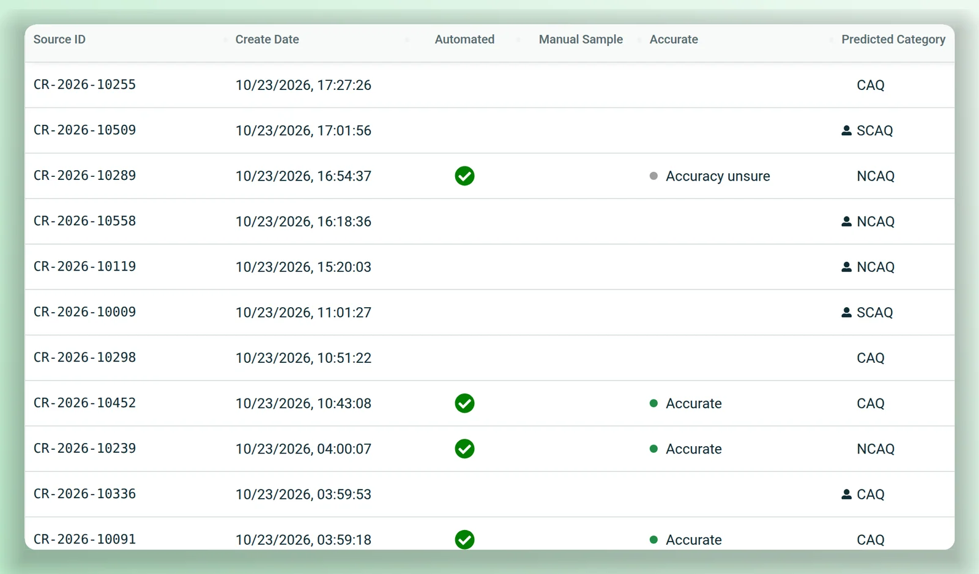Select source ID CR-2026-10255
Image resolution: width=979 pixels, height=574 pixels.
click(84, 84)
